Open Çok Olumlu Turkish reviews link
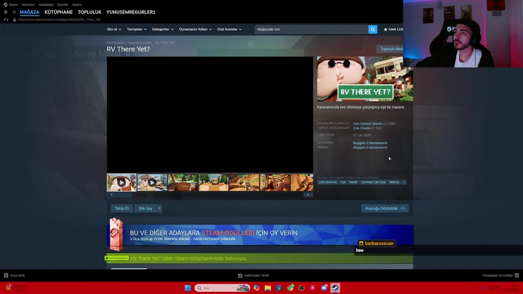The width and height of the screenshot is (523, 294). coord(362,128)
